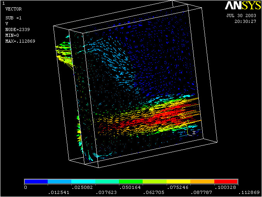Click legend value .037623
The image size is (262, 197).
106,192
